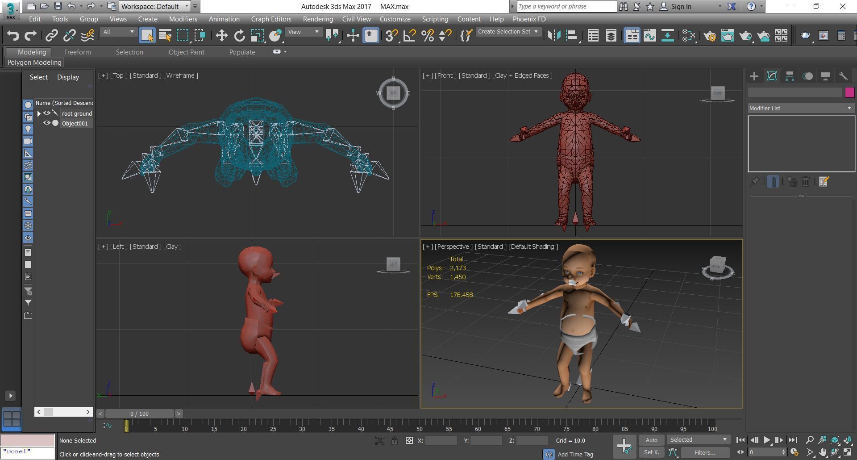Click Sign In link
The width and height of the screenshot is (857, 460).
pyautogui.click(x=681, y=6)
